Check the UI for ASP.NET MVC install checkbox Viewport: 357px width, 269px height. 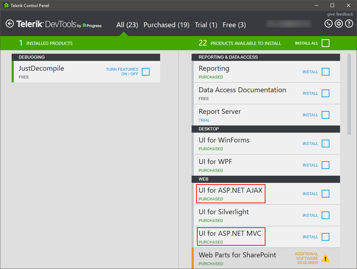click(x=326, y=237)
